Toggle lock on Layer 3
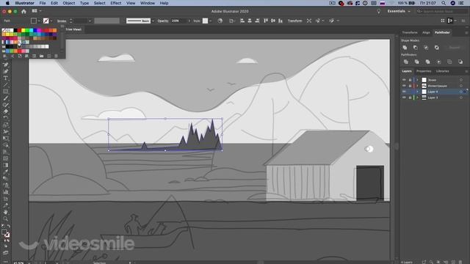This screenshot has width=470, height=264. tap(410, 98)
